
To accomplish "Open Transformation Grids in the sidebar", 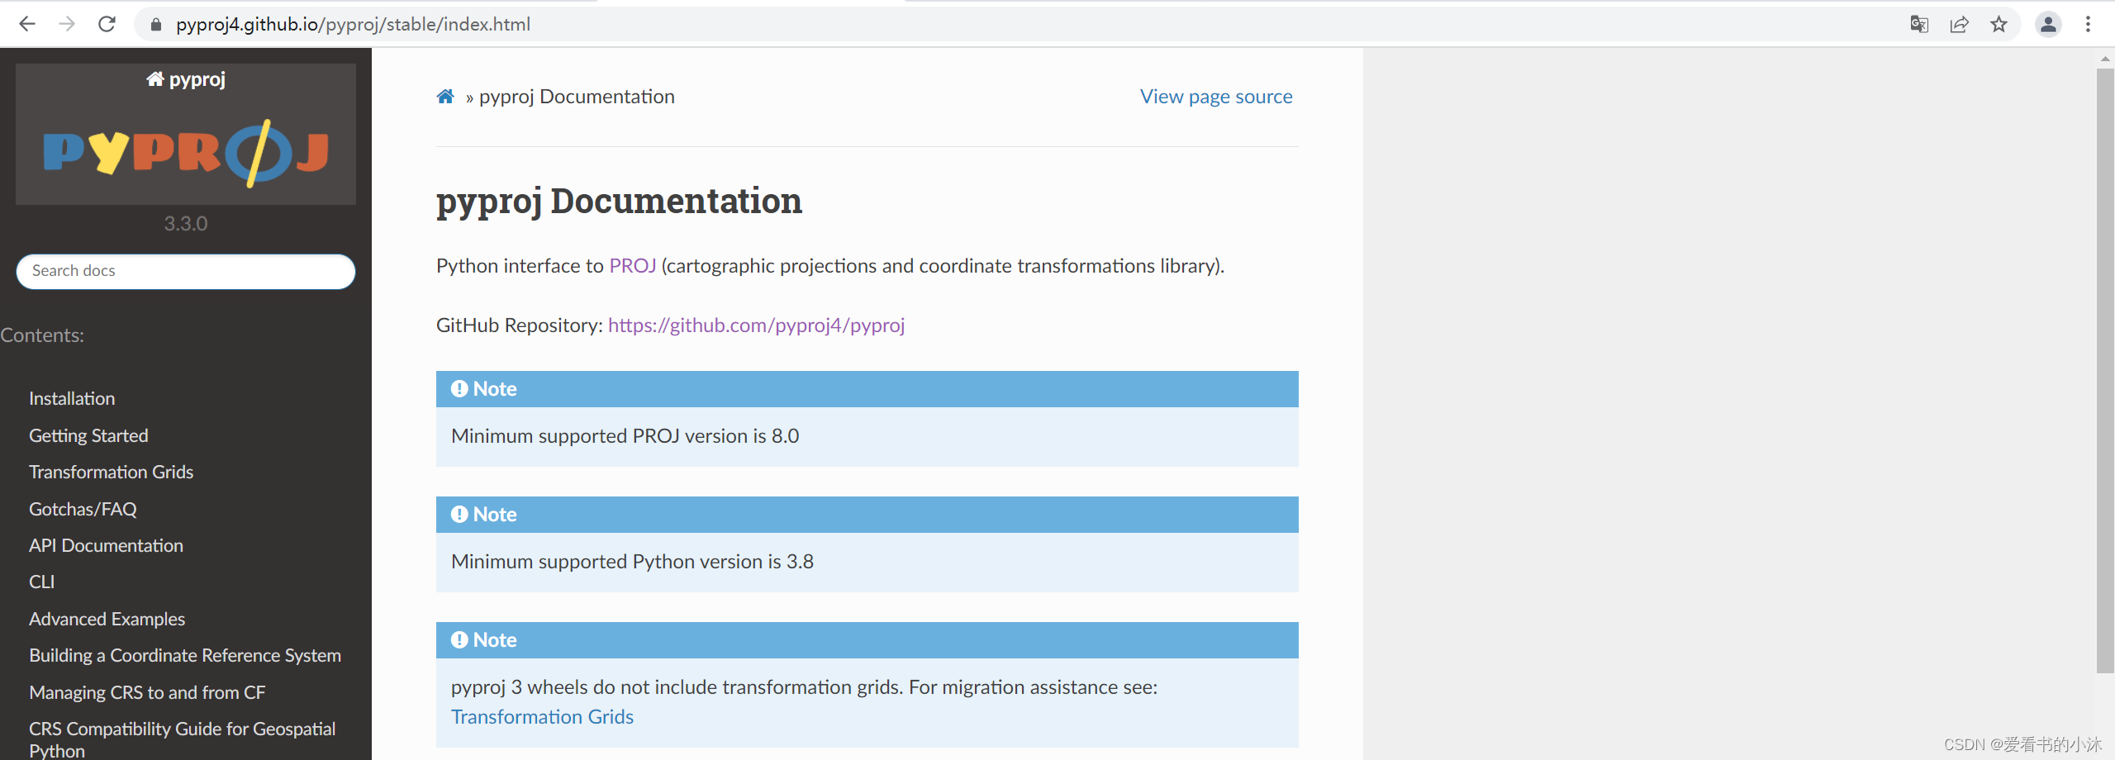I will tap(111, 472).
